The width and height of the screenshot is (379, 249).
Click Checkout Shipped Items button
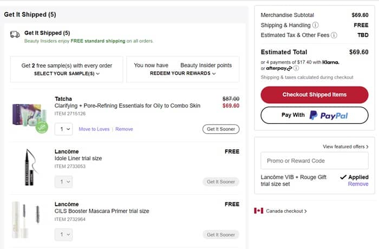(314, 95)
